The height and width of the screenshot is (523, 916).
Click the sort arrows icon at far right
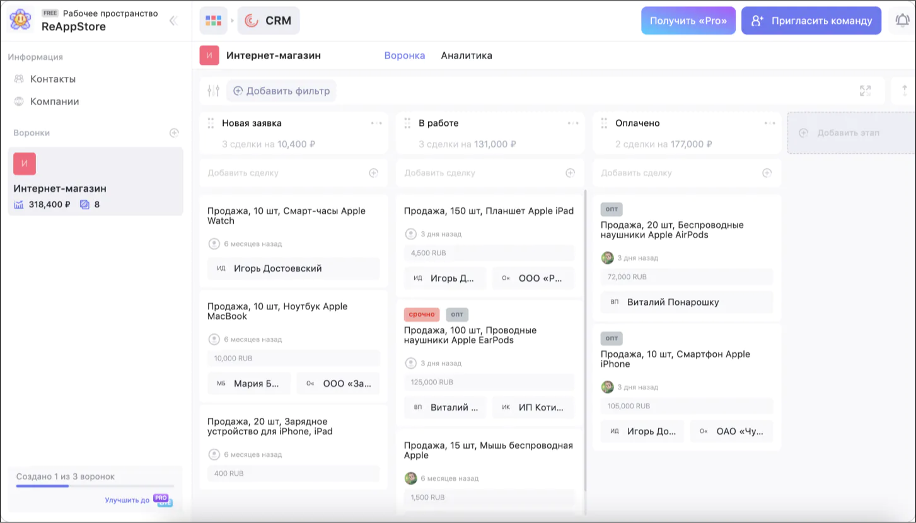tap(905, 91)
